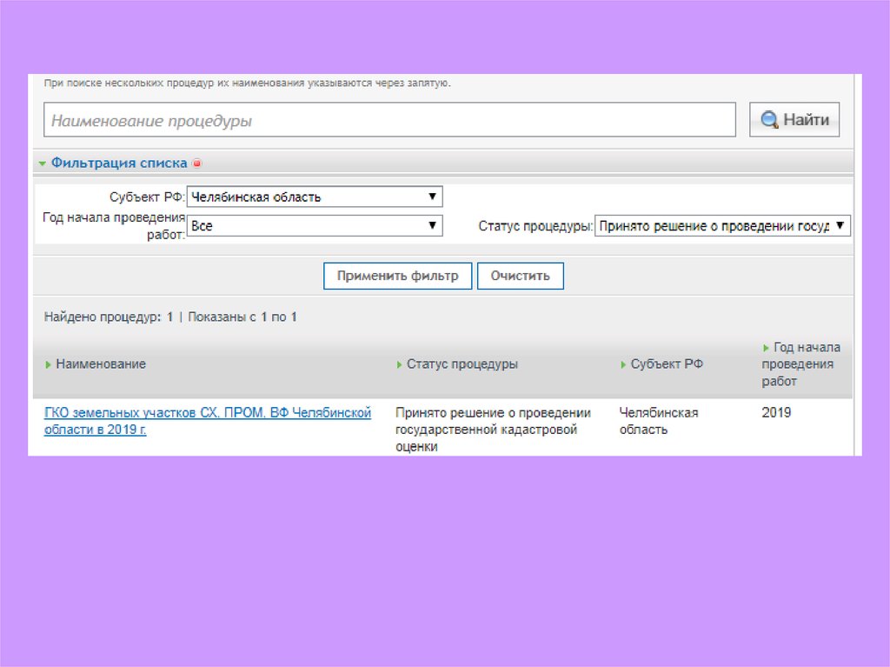Select the status cell text in result row
The height and width of the screenshot is (667, 890).
[493, 430]
